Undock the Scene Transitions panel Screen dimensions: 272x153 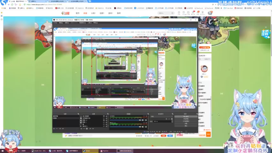[172, 114]
